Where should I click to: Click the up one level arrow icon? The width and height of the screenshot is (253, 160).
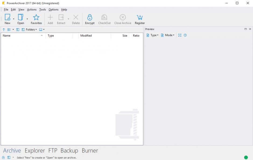pos(4,29)
